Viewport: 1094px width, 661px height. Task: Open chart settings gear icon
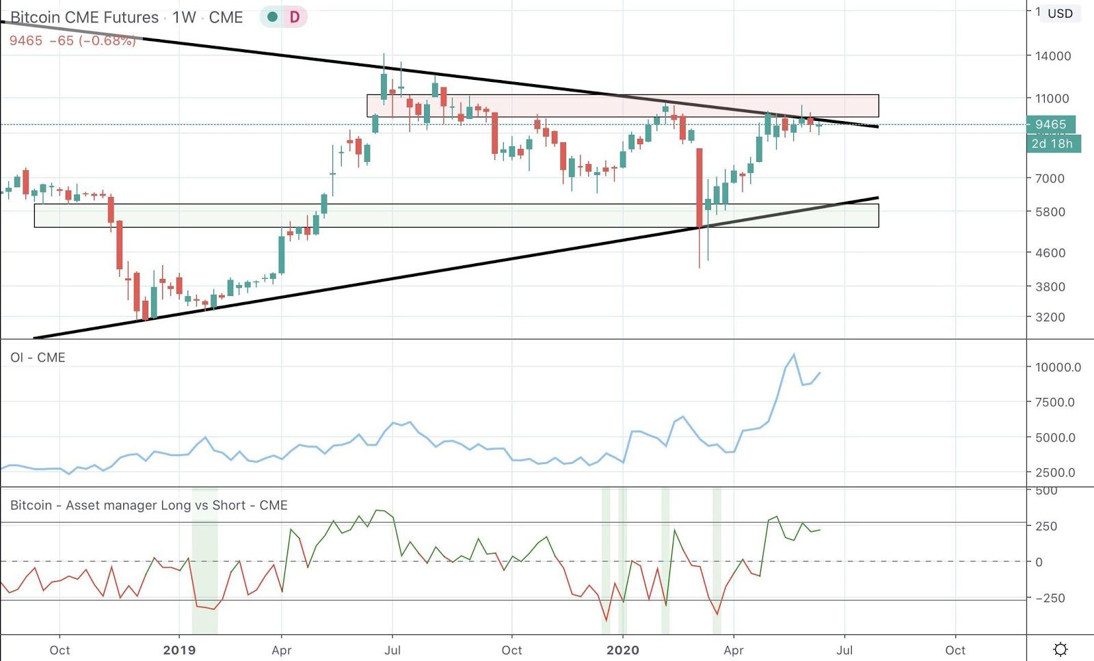point(1060,649)
